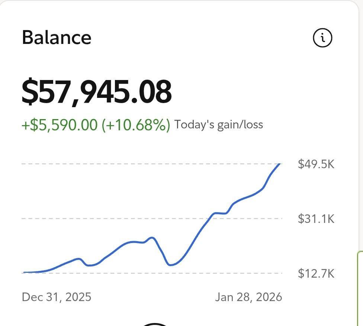363x326 pixels.
Task: Select the $12.7K axis label
Action: [x=316, y=274]
